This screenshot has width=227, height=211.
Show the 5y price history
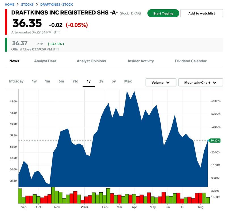114,81
